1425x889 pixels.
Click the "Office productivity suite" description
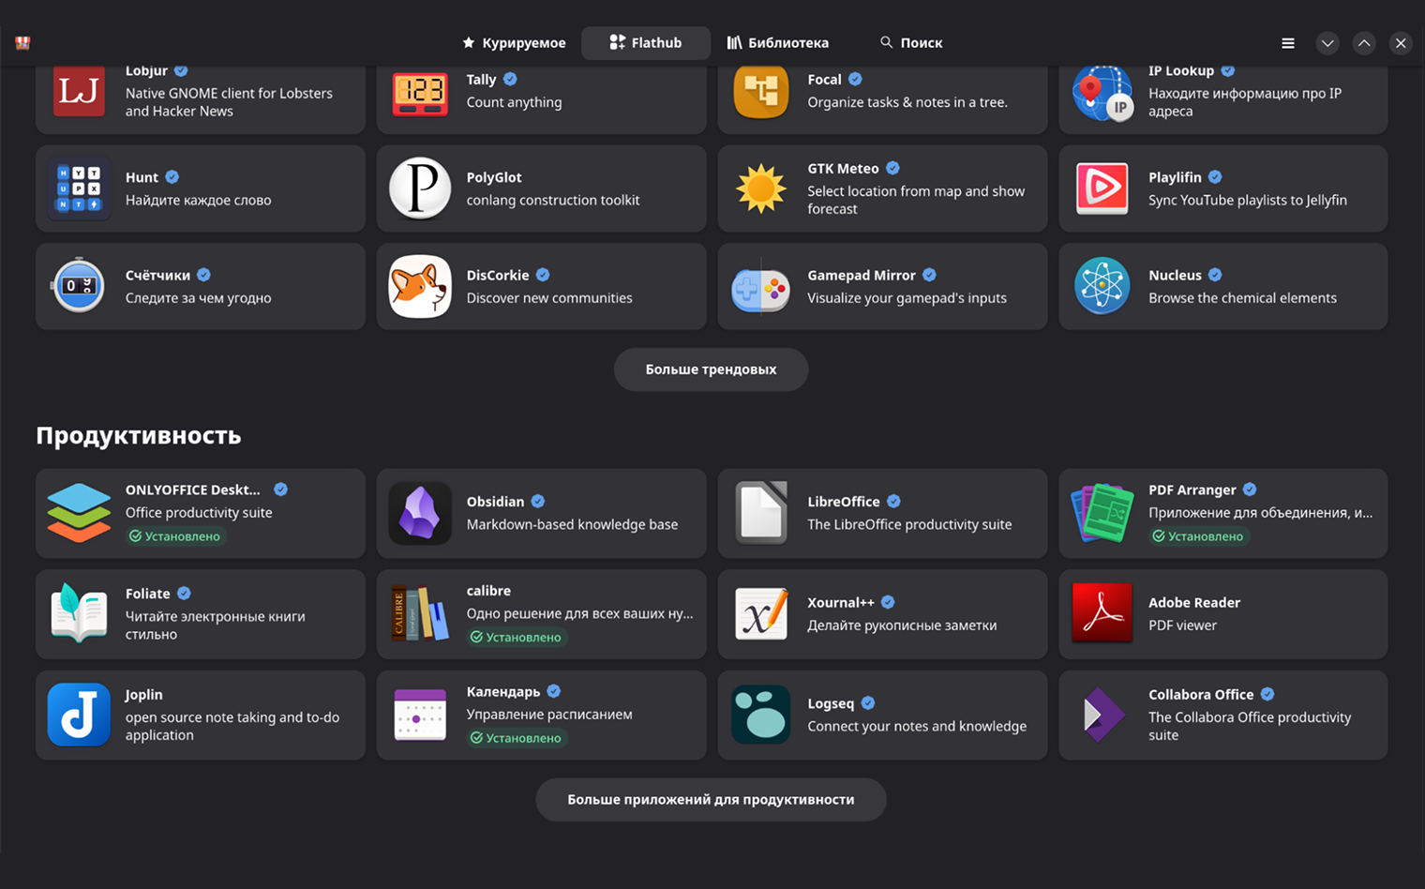click(199, 513)
